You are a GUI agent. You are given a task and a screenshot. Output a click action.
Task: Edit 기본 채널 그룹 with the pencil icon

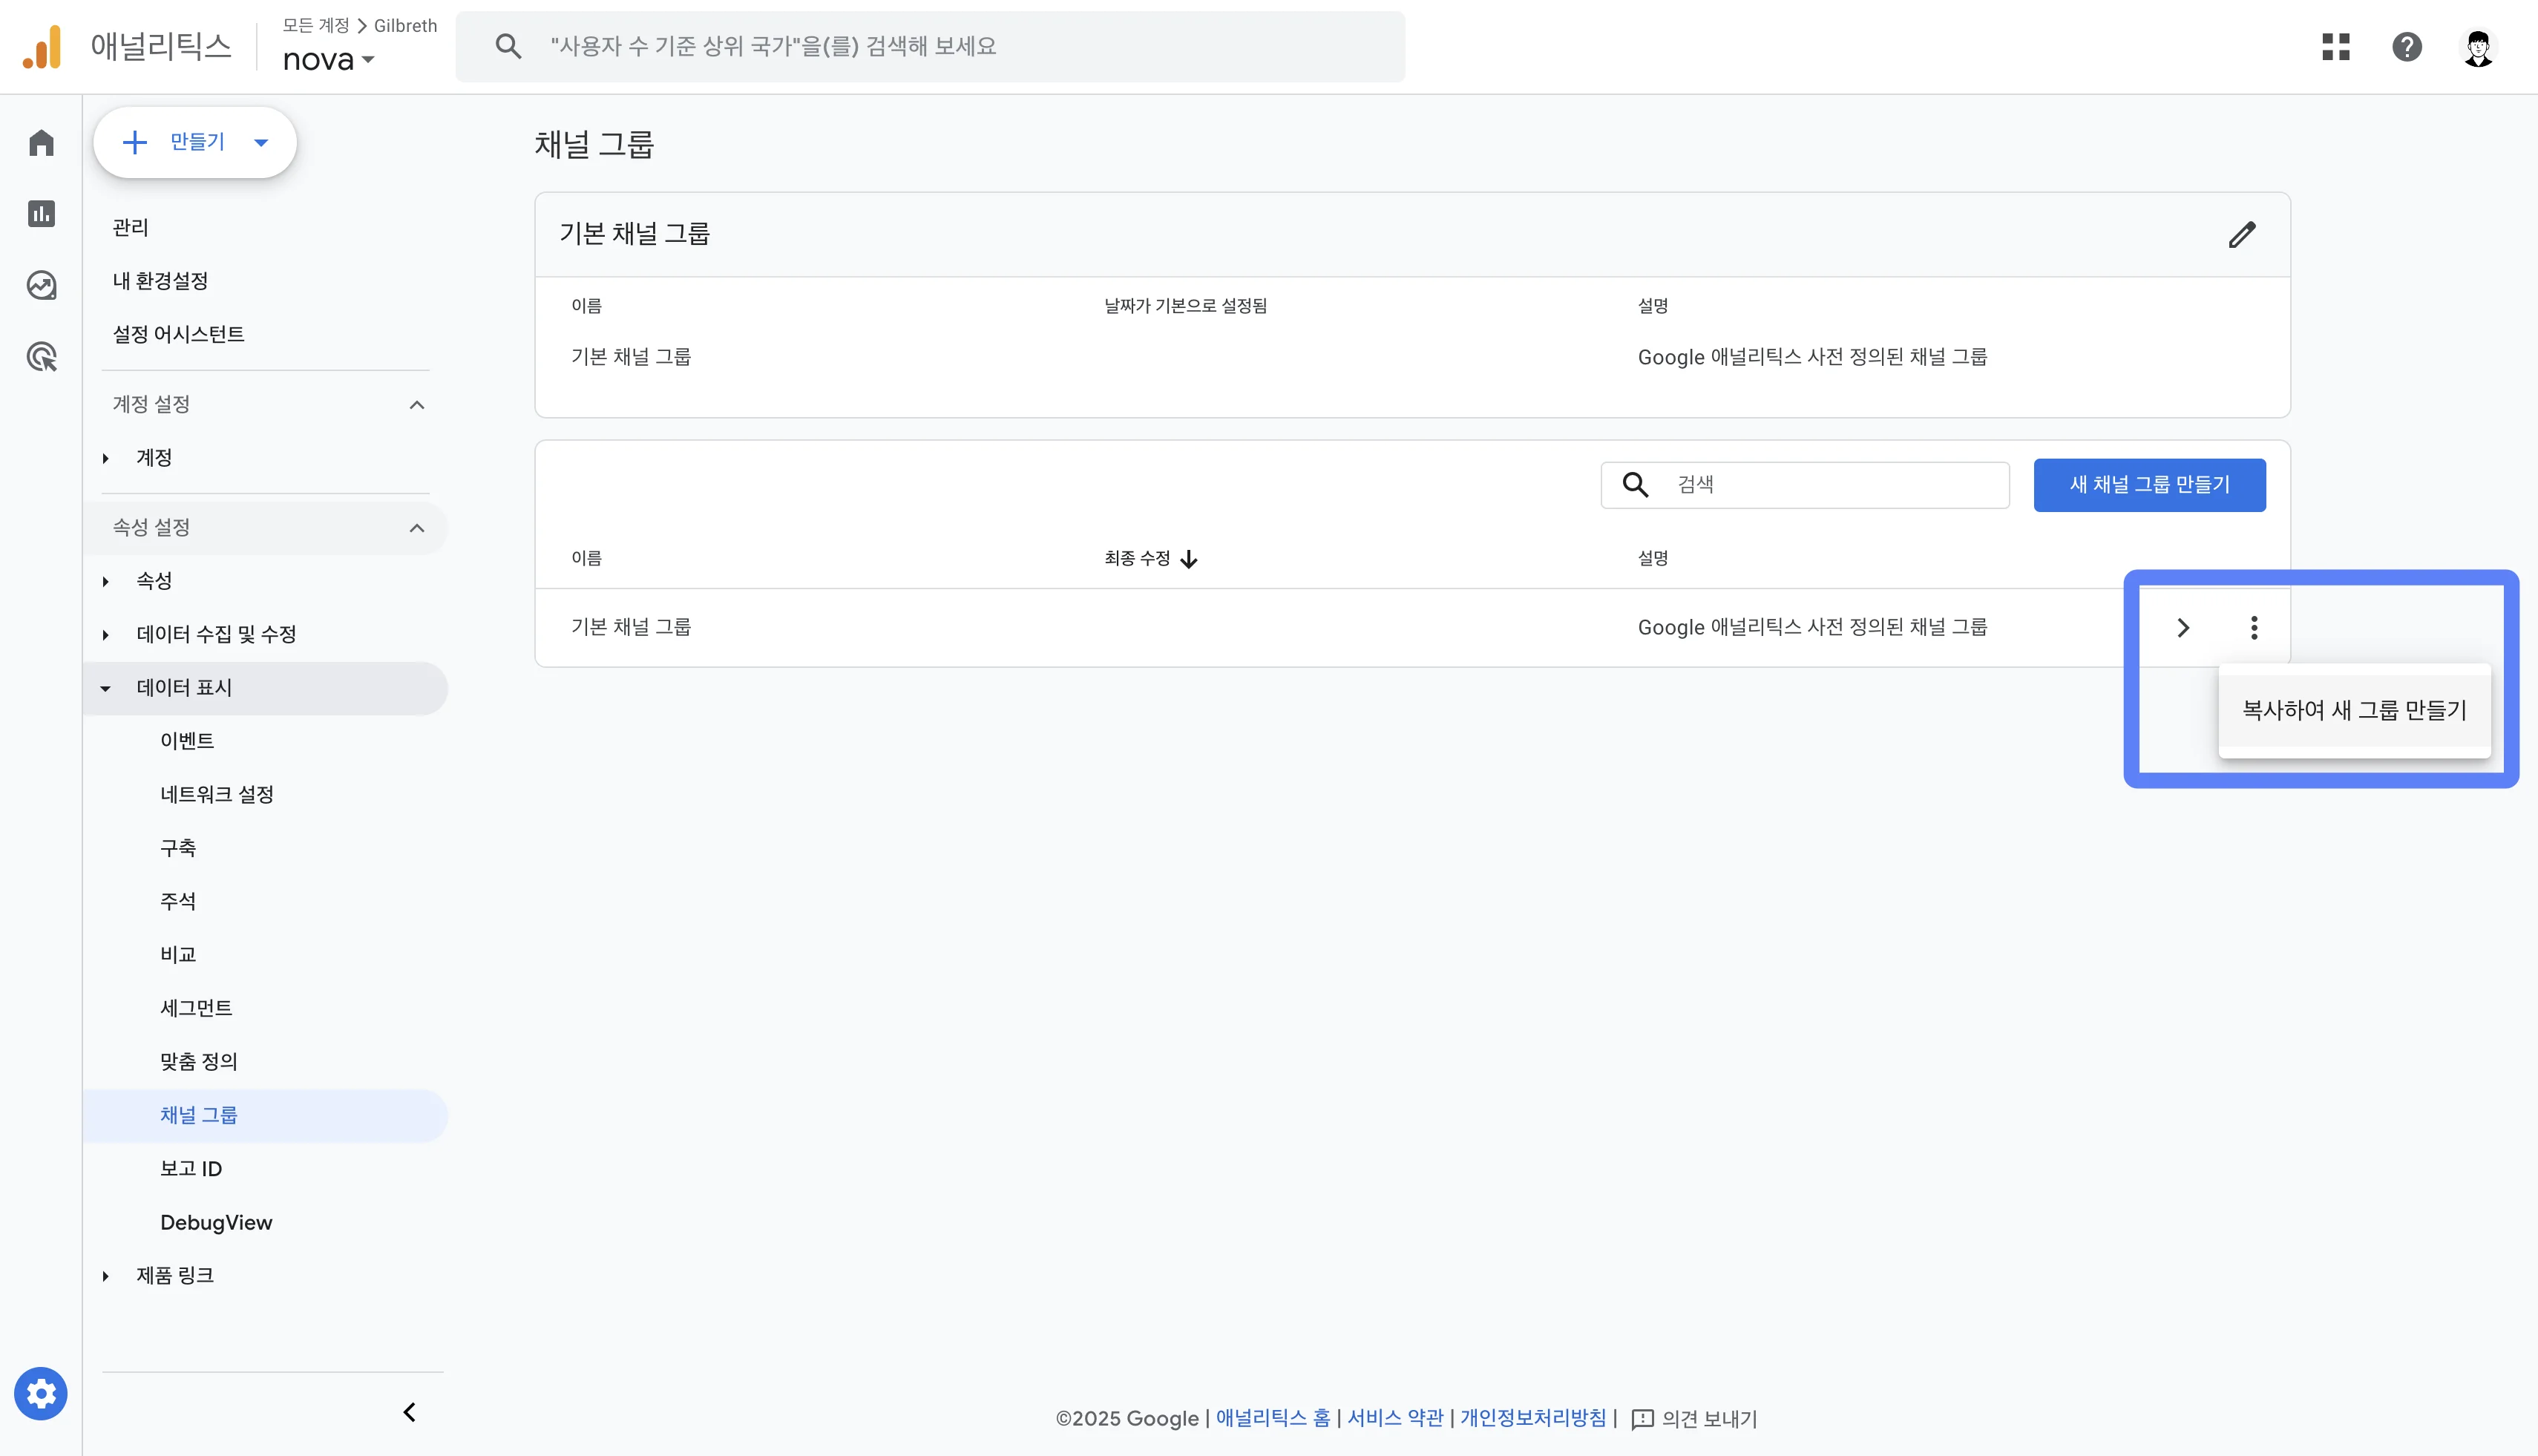(x=2243, y=234)
